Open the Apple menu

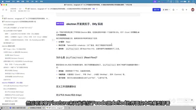point(3,2)
